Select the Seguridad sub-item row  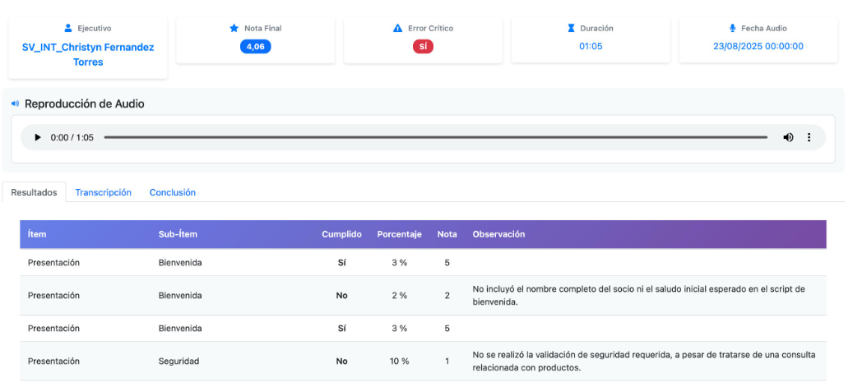[178, 361]
